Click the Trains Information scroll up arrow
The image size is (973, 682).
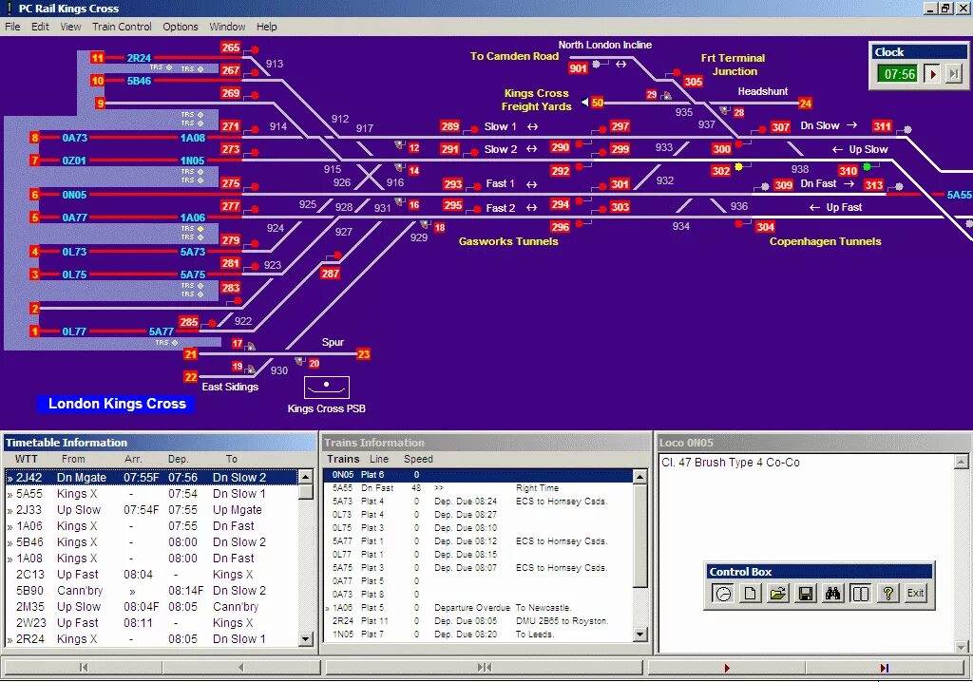[639, 476]
